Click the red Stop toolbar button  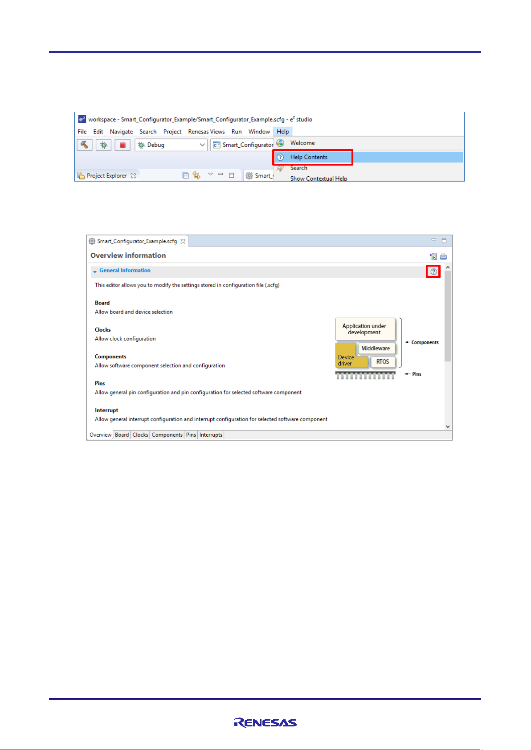[123, 145]
